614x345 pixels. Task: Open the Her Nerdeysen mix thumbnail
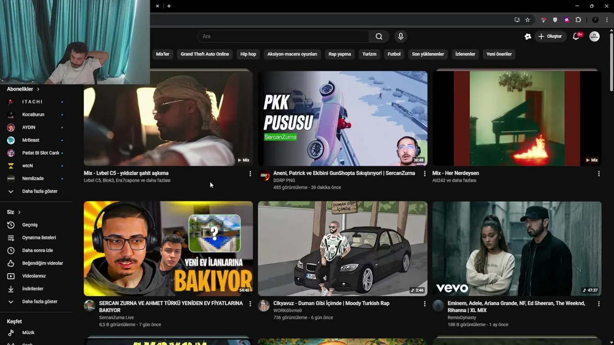pyautogui.click(x=517, y=118)
